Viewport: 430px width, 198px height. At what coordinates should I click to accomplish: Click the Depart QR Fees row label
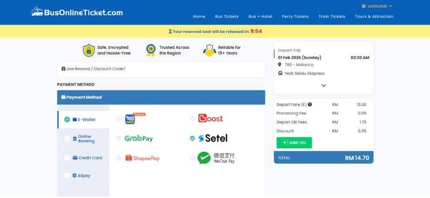coord(292,122)
